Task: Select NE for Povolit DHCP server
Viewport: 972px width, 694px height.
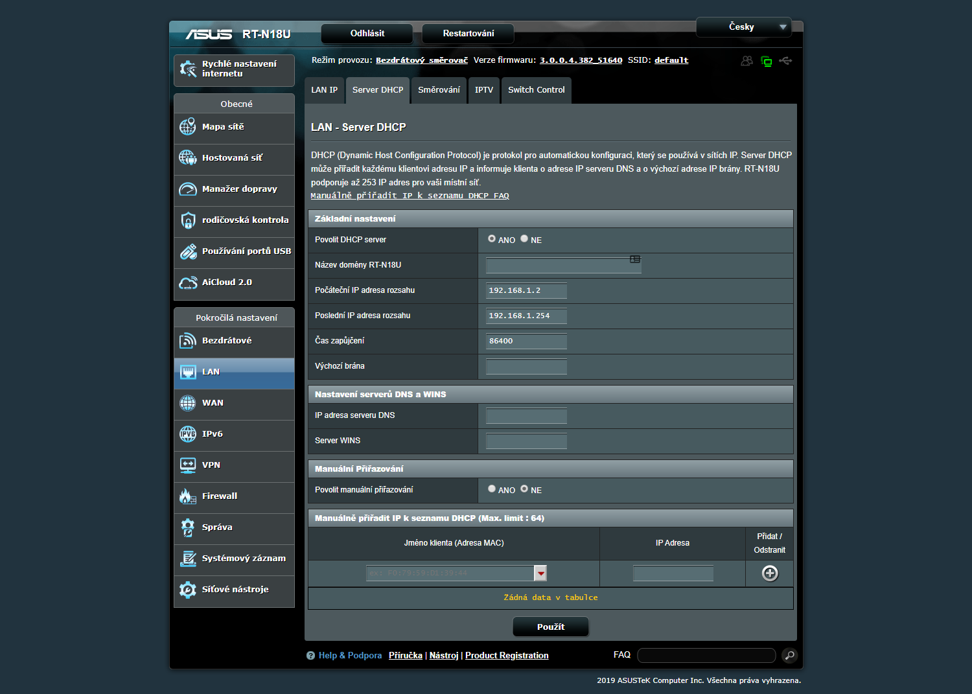Action: 524,239
